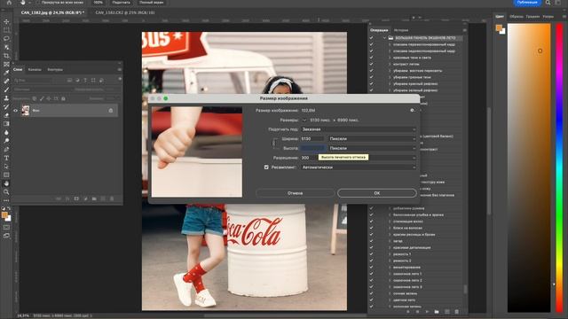Pick a color in the orange color field
The height and width of the screenshot is (319, 568).
coord(529,168)
